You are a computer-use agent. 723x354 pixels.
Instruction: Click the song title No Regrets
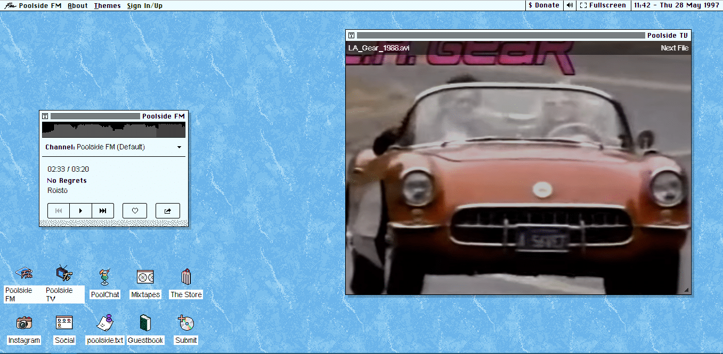[x=67, y=181]
